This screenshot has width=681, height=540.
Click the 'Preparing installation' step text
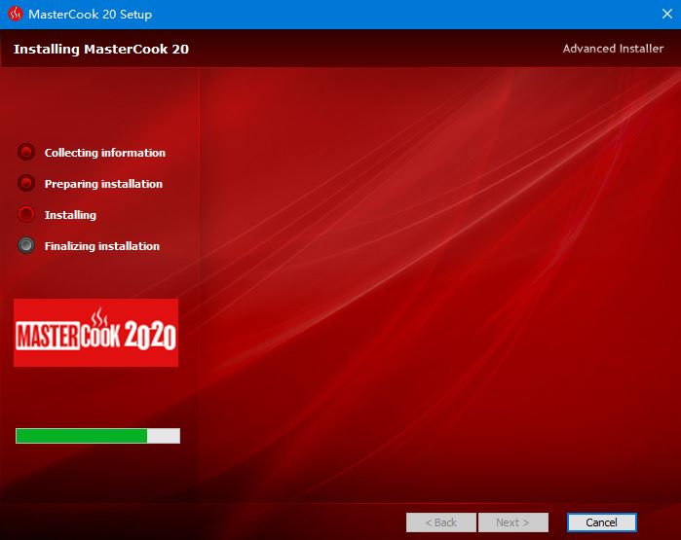tap(103, 184)
